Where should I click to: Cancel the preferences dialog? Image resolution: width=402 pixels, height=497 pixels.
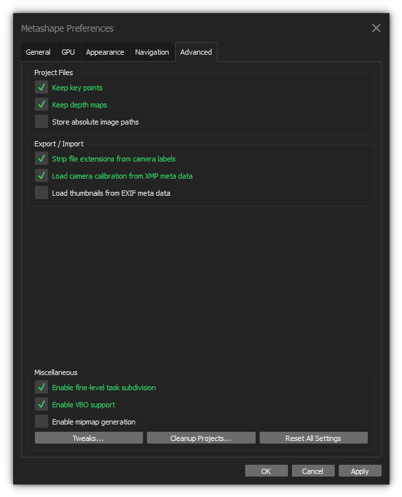(313, 471)
